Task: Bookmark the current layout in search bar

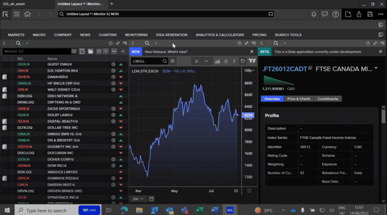Action: tap(270, 14)
